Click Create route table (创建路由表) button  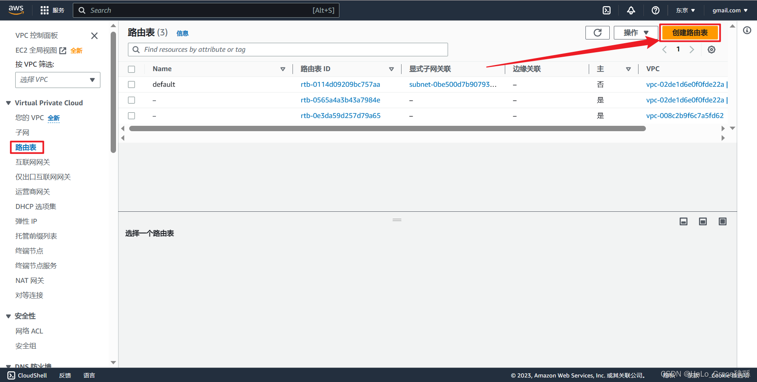(690, 32)
